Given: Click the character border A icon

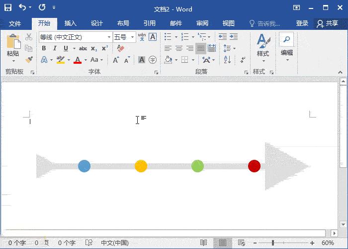Looking at the screenshot, I should (x=153, y=37).
